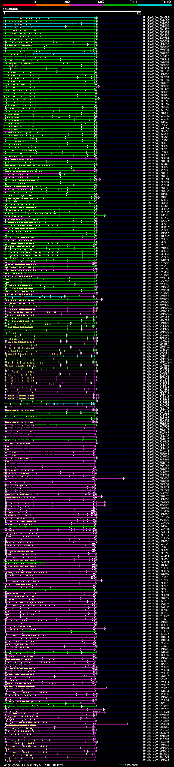Select hit label UniRef100_B9GU80
Screen dimensions: 174x767
coord(156,65)
